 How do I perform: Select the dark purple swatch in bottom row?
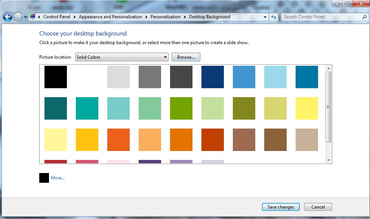(x=150, y=162)
